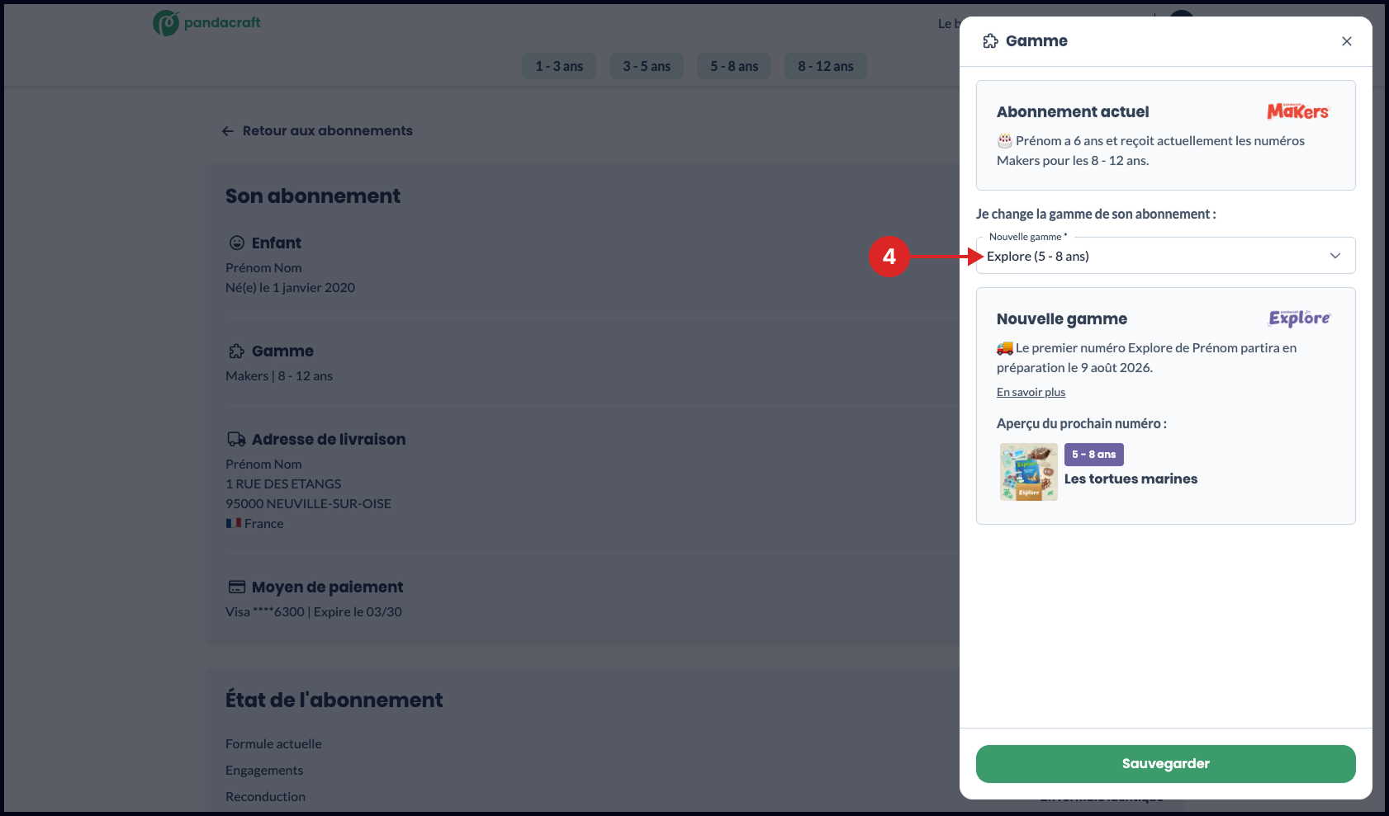Image resolution: width=1389 pixels, height=816 pixels.
Task: Click the 'Visa ****6300 | Expire le 03/30' text
Action: (x=314, y=611)
